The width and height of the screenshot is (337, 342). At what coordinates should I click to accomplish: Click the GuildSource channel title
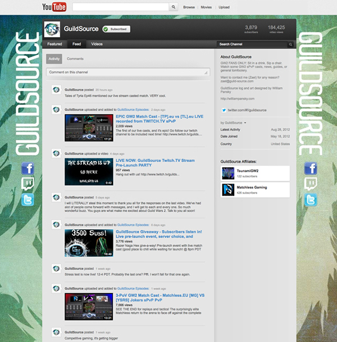coord(81,29)
